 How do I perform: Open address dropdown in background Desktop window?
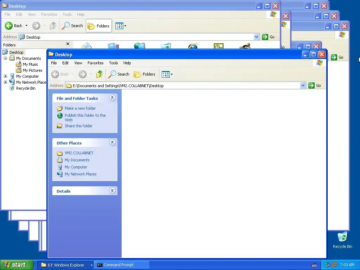click(x=256, y=37)
